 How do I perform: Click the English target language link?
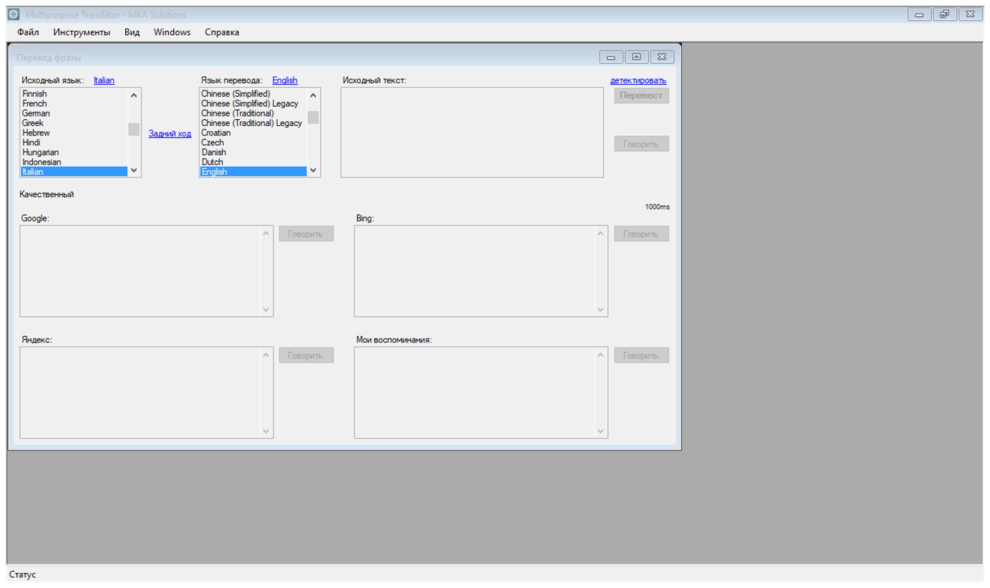pyautogui.click(x=285, y=80)
